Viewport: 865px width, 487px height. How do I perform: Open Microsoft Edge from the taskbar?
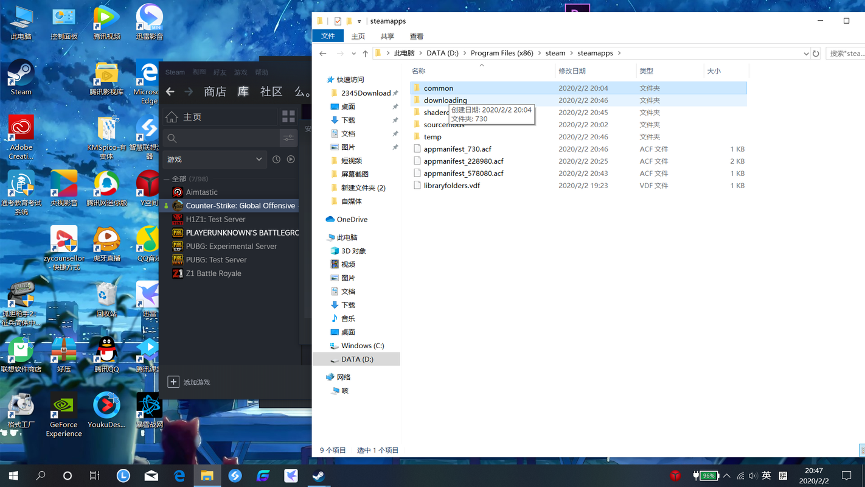click(179, 475)
